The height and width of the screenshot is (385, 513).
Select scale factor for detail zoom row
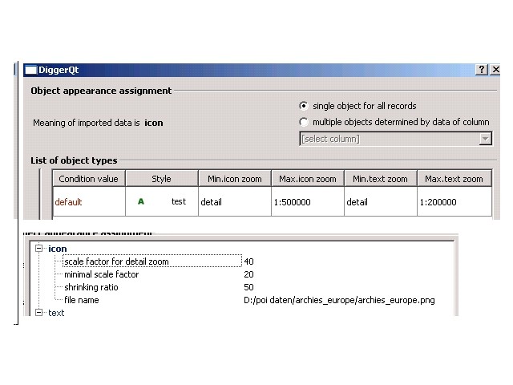(116, 261)
